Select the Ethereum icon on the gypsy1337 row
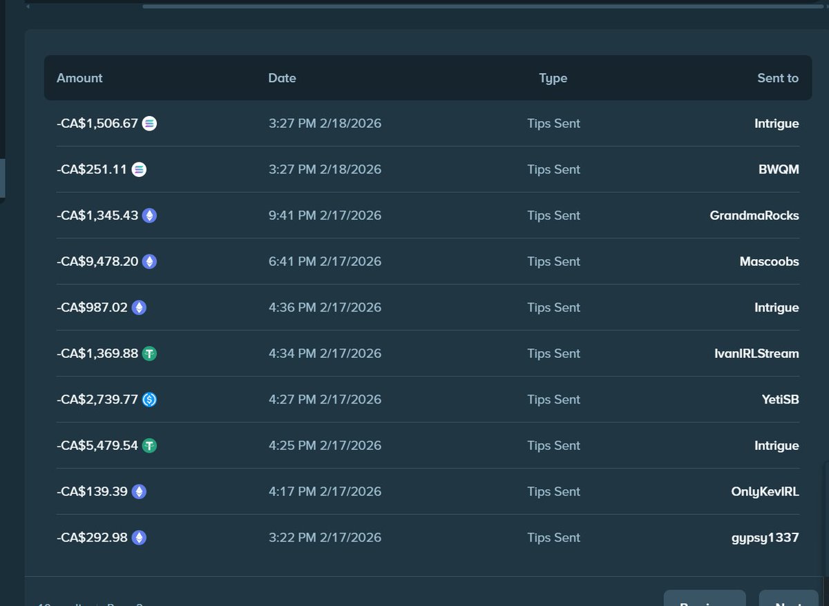This screenshot has width=829, height=606. point(139,537)
